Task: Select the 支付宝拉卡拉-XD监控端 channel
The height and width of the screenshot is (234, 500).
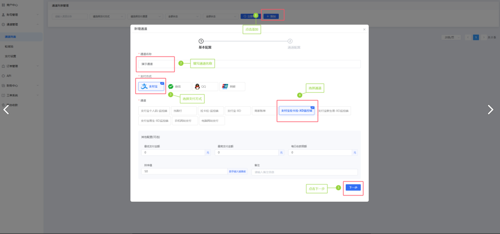Action: tap(296, 111)
